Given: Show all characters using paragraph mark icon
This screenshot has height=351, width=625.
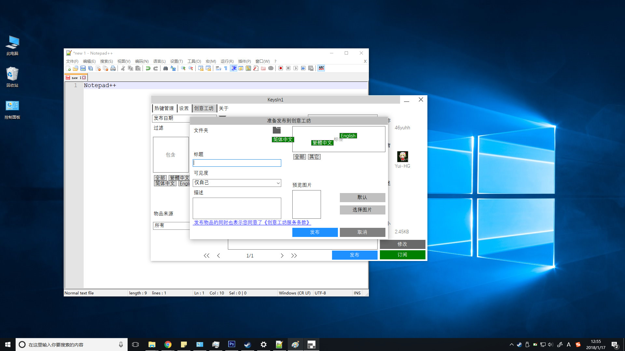Looking at the screenshot, I should click(226, 68).
